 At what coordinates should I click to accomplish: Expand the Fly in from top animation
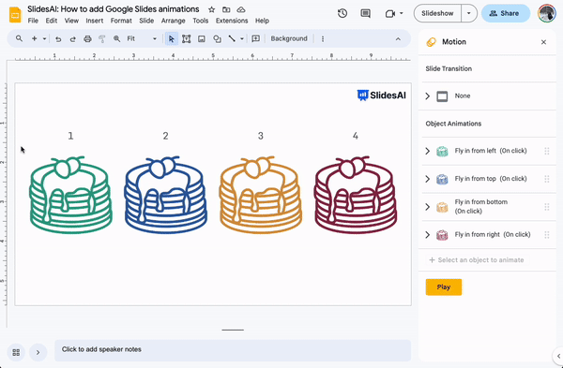pyautogui.click(x=428, y=179)
